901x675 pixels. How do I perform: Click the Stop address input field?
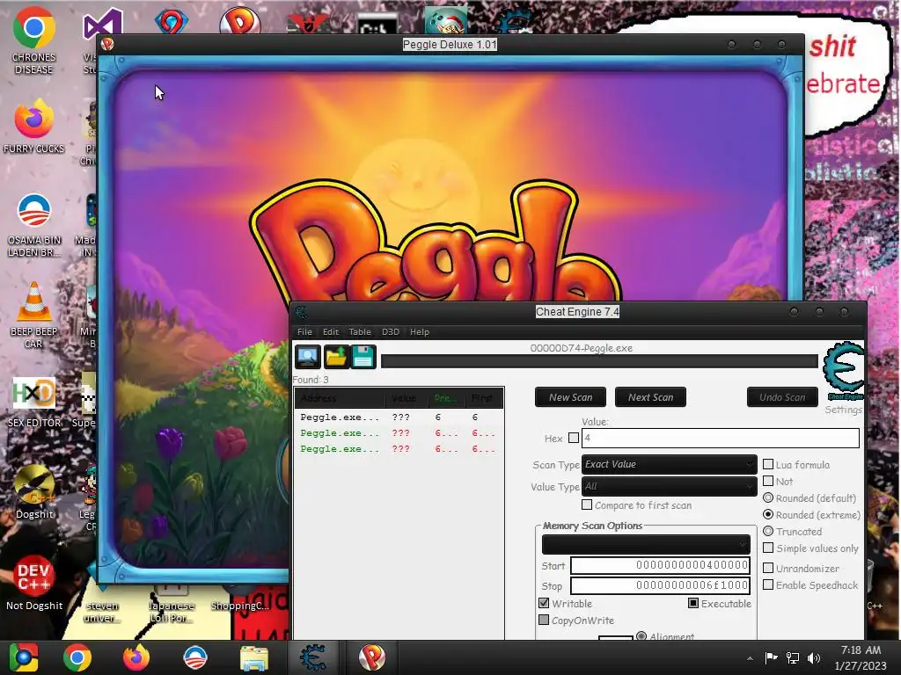click(x=660, y=585)
